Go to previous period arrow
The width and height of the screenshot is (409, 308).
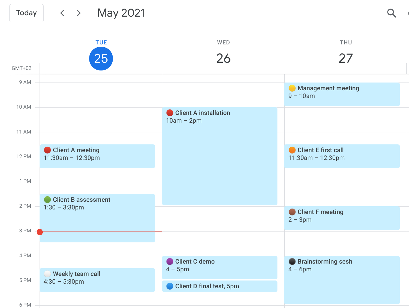pyautogui.click(x=62, y=13)
